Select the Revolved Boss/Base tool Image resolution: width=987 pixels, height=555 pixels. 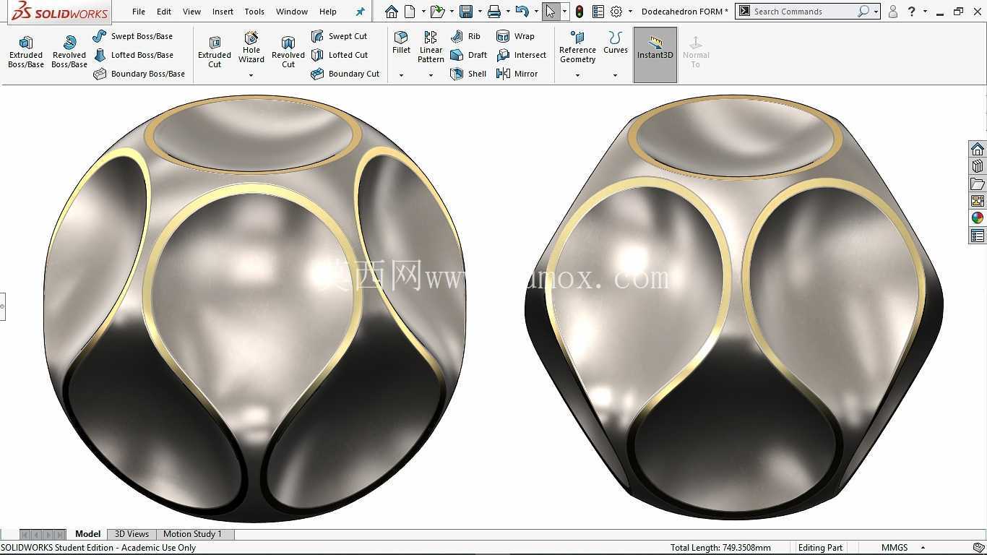point(69,53)
